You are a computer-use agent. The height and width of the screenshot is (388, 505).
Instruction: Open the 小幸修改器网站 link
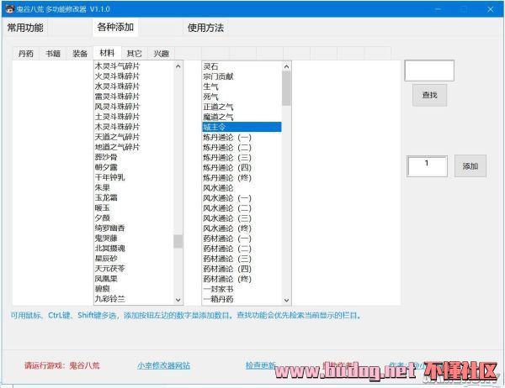(163, 366)
